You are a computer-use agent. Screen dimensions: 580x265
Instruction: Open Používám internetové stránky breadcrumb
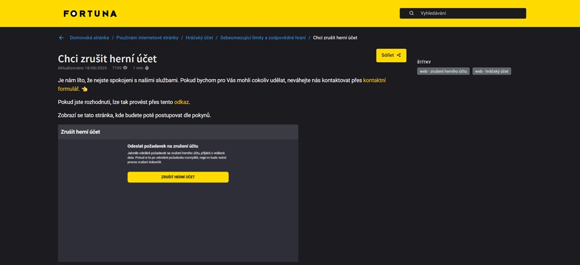point(147,38)
